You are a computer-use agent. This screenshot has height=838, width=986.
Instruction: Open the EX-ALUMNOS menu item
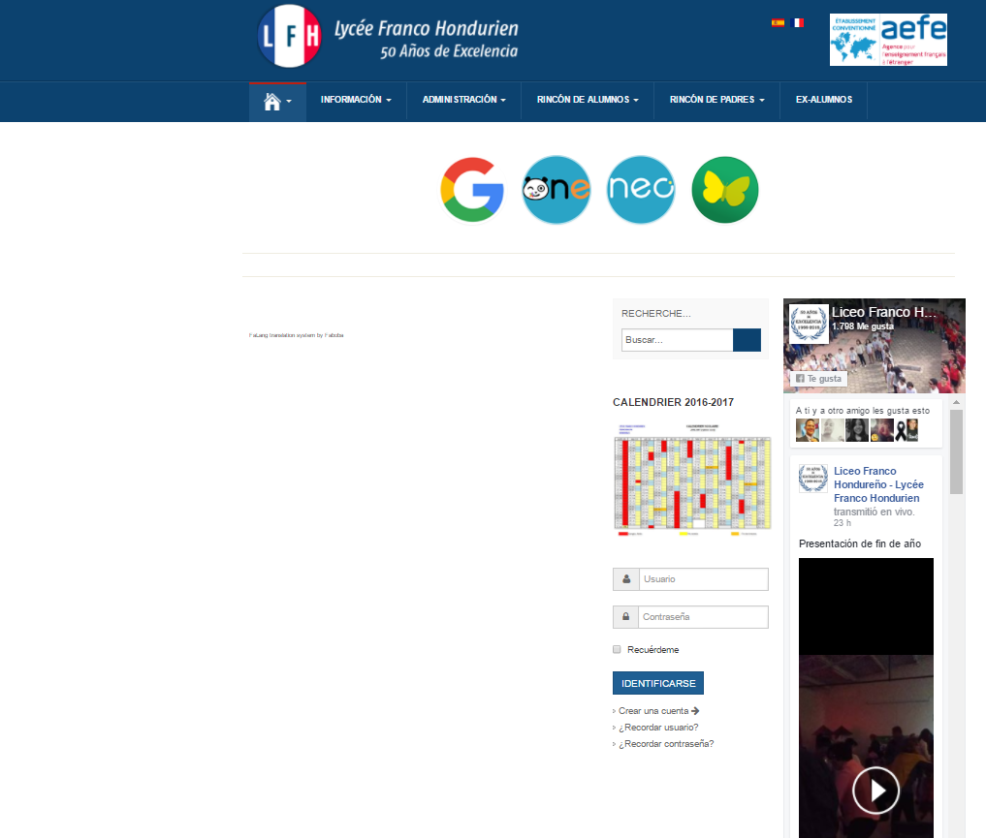[x=824, y=100]
